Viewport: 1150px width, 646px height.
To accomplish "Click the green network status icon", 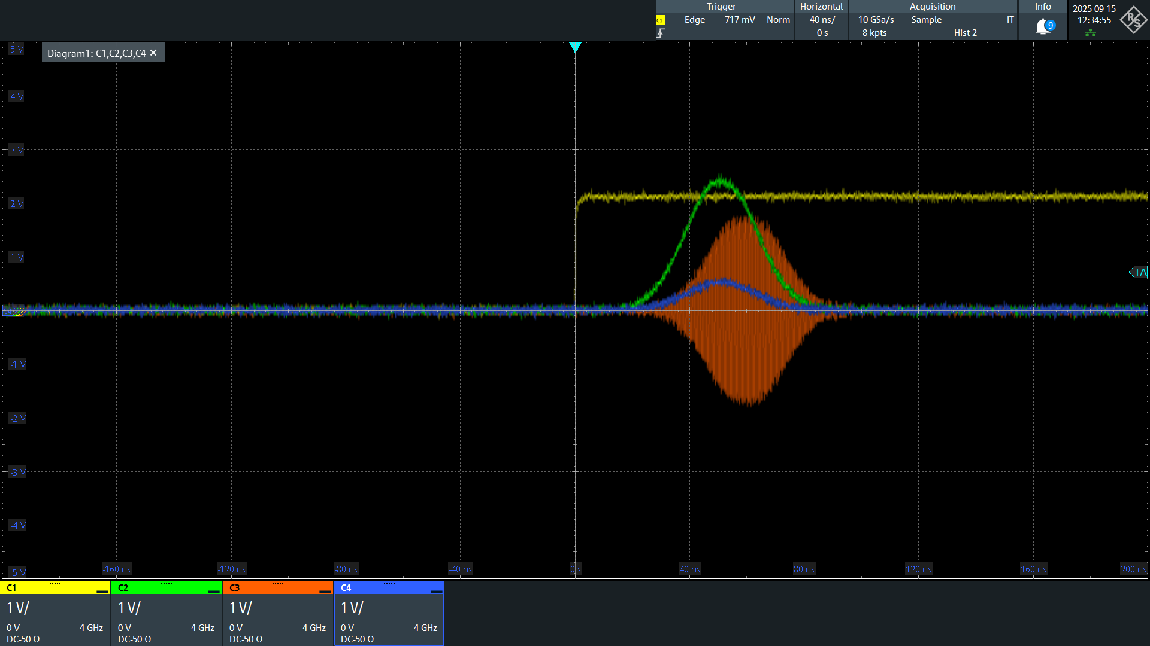I will [1091, 32].
